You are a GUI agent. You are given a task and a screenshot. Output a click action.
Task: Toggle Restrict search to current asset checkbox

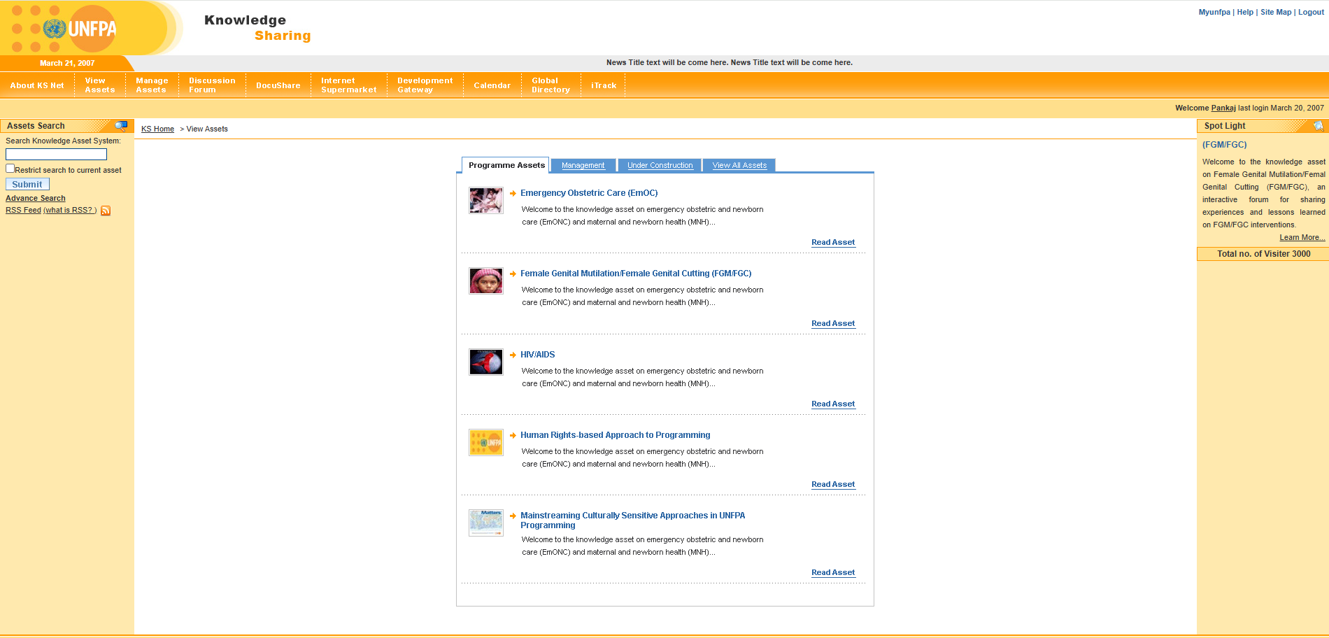[x=10, y=169]
